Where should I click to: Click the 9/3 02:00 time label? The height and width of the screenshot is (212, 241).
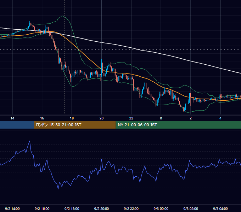[191, 208]
